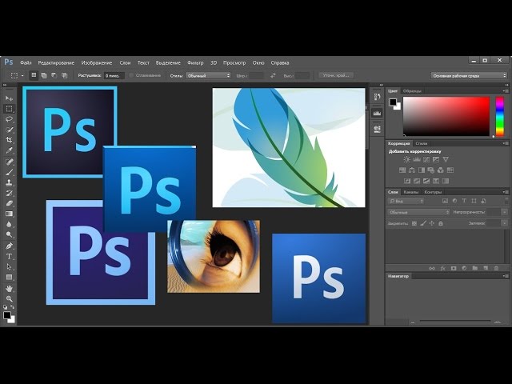Select the Clone Stamp tool
Screen dimensions: 512x384
[9, 183]
